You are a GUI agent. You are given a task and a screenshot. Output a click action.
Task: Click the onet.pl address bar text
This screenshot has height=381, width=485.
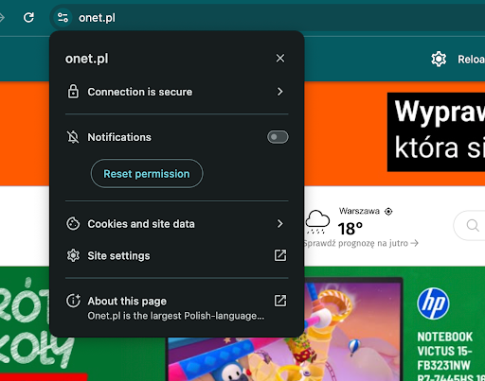pyautogui.click(x=97, y=18)
